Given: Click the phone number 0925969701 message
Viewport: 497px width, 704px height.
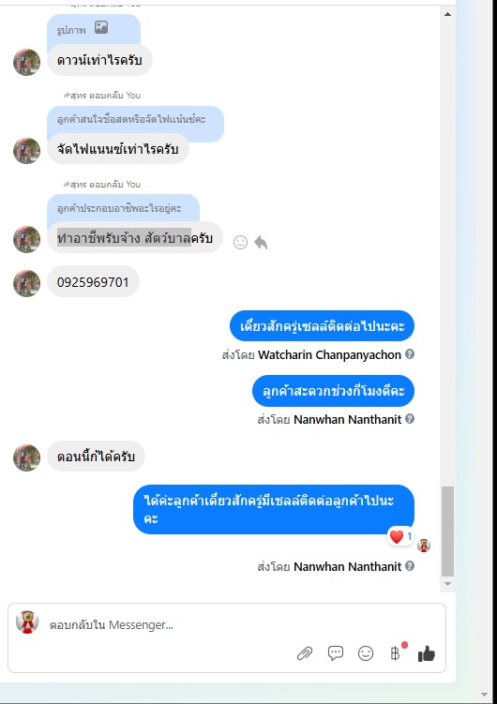Looking at the screenshot, I should click(93, 282).
